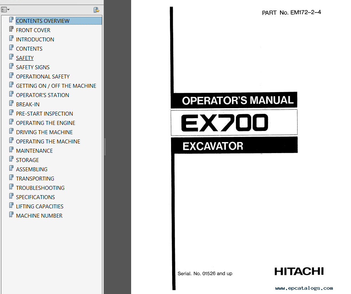The image size is (351, 294).
Task: Click the bookmark icon beside OPERATING THE MACHINE
Action: click(11, 141)
